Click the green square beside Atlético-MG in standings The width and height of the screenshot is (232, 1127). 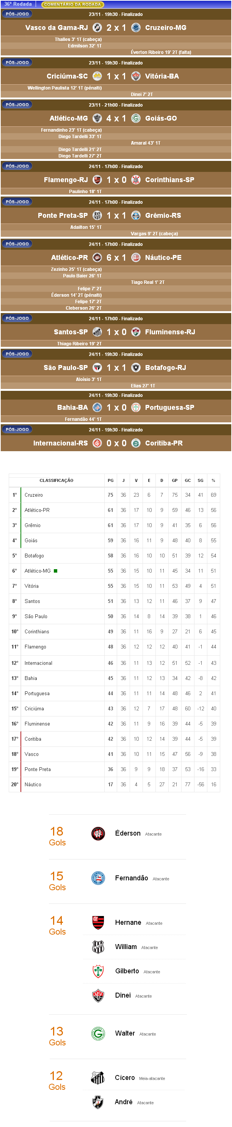point(55,570)
